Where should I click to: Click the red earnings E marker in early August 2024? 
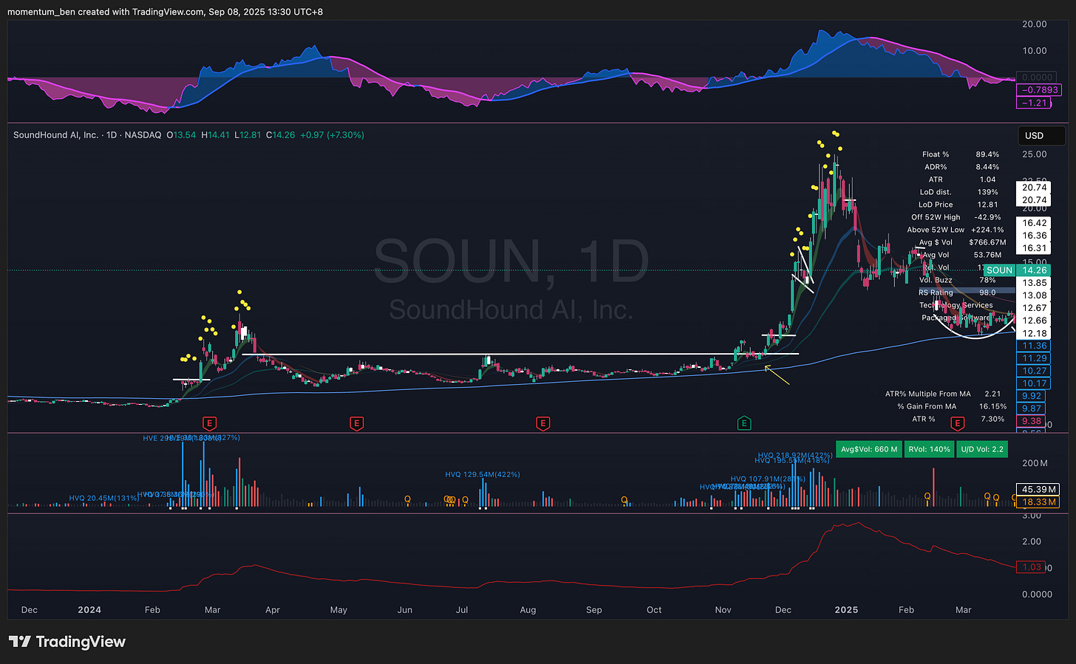coord(543,423)
